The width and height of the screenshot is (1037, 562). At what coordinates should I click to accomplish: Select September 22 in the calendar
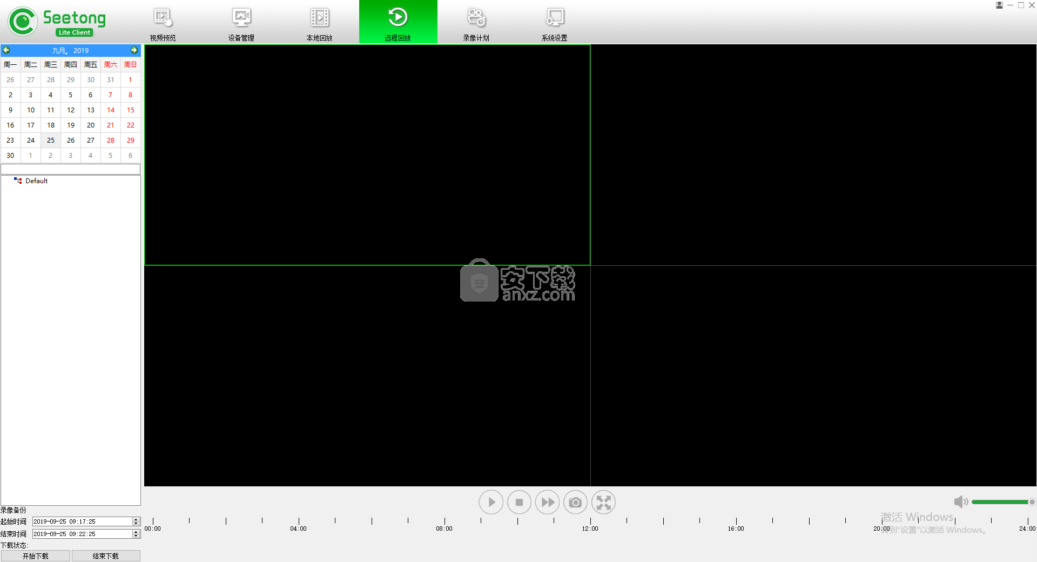tap(130, 125)
